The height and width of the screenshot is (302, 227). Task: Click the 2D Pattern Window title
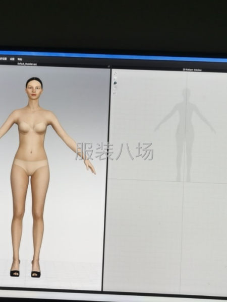[192, 70]
